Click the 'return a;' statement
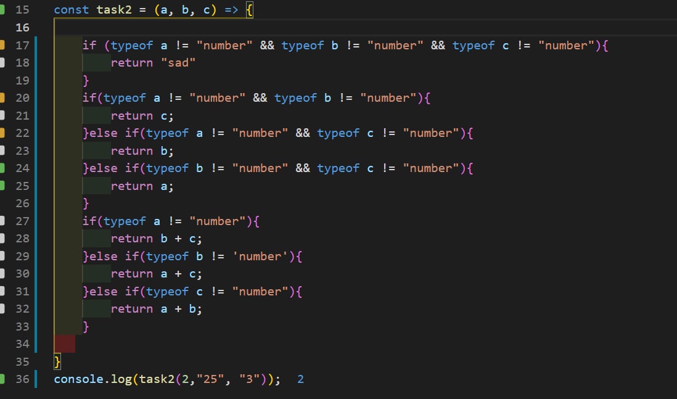 (142, 186)
